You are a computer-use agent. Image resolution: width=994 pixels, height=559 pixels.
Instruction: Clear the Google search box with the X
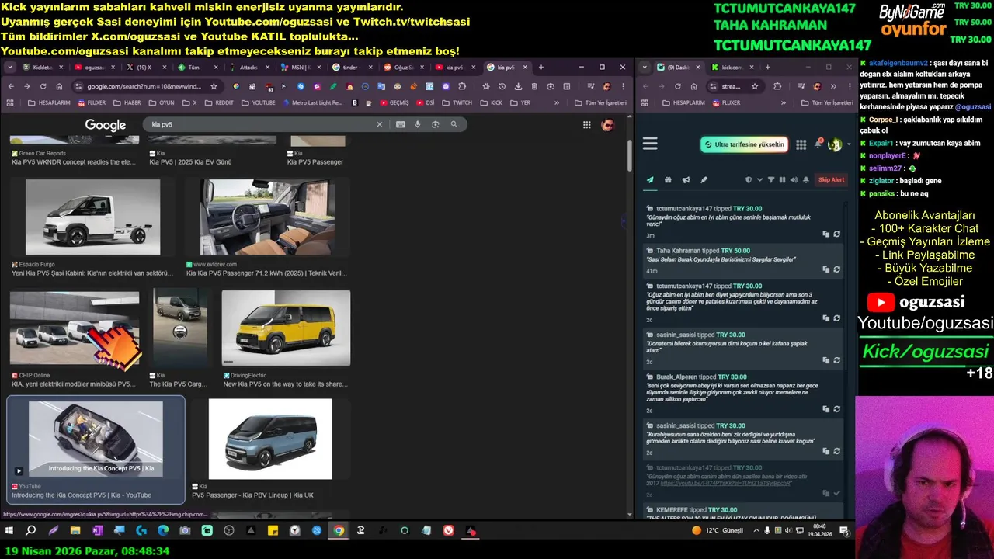(x=380, y=124)
